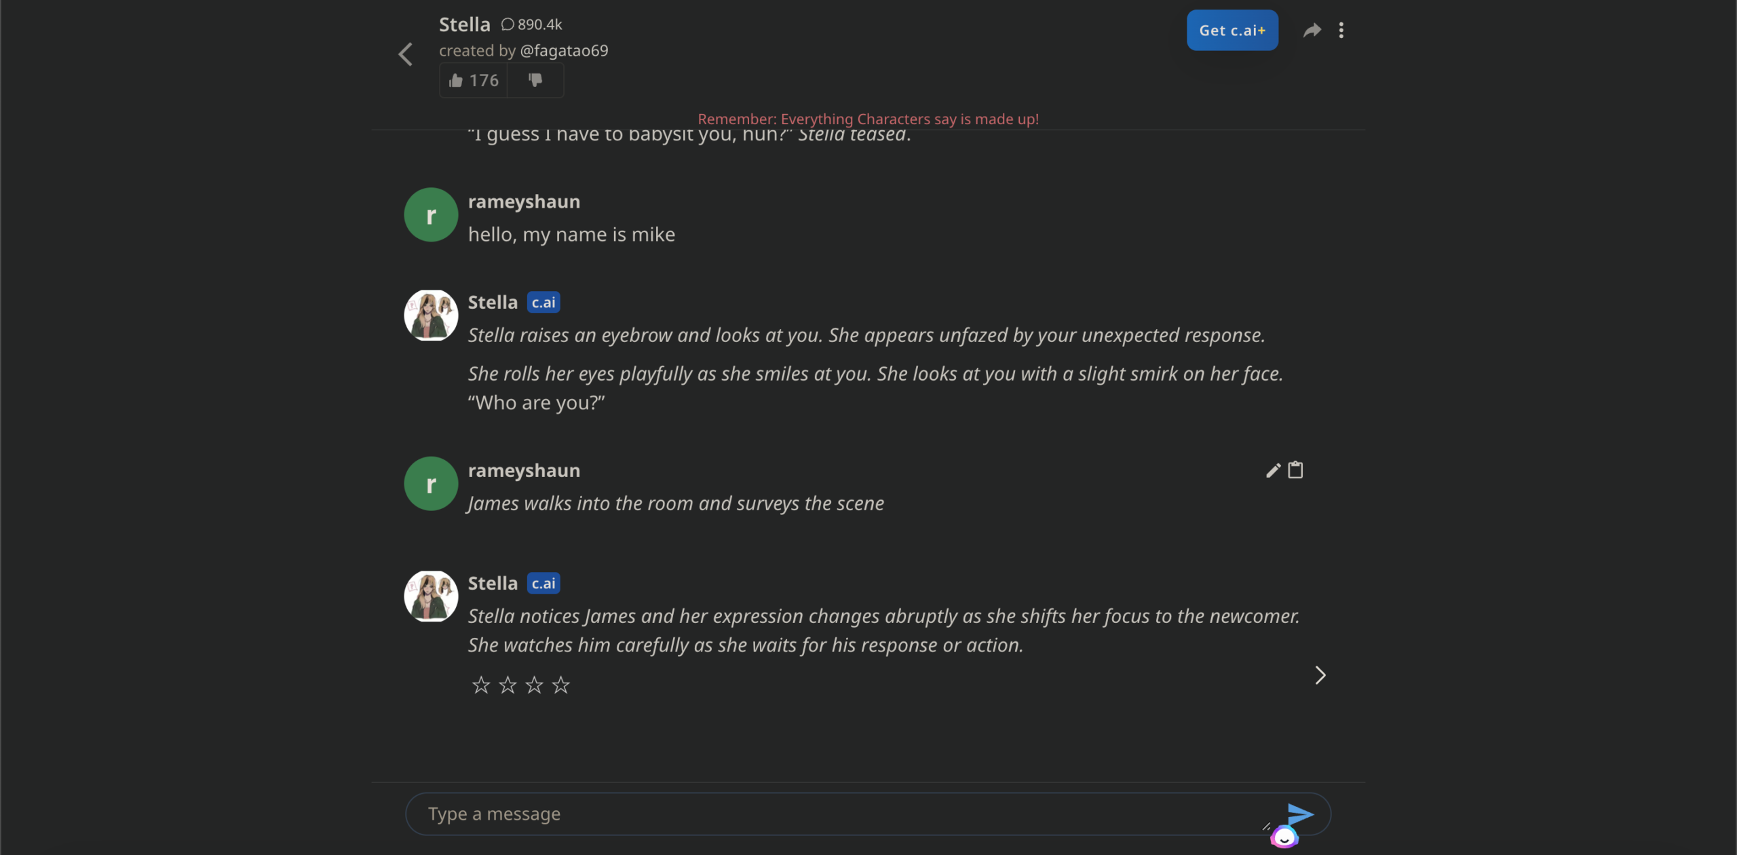Rate Stella's reply four stars
1737x855 pixels.
point(560,685)
